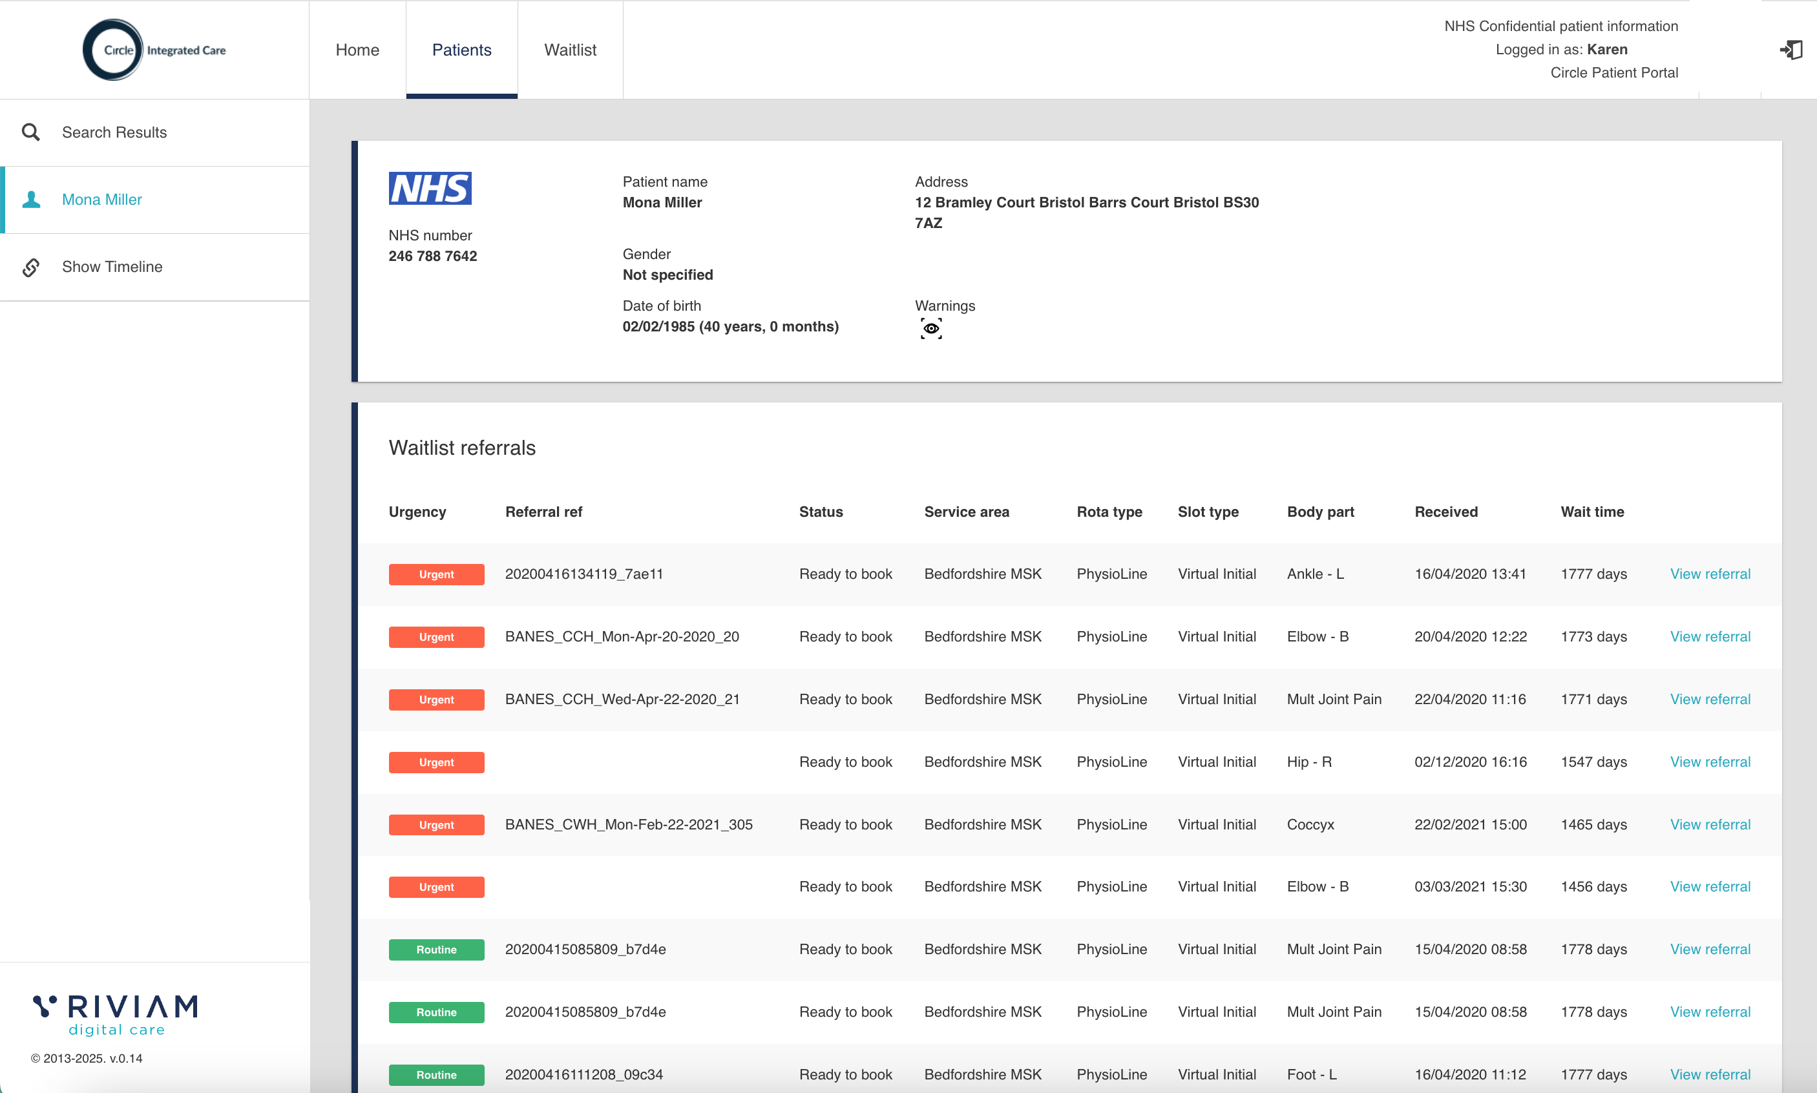
Task: Click the person icon beside Mona Miller
Action: tap(31, 200)
